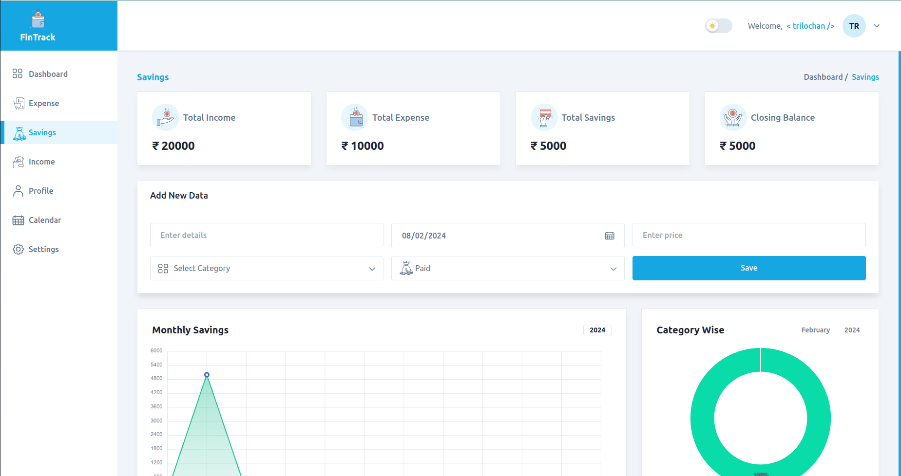The height and width of the screenshot is (476, 901).
Task: Select the Savings menu item
Action: [x=59, y=132]
